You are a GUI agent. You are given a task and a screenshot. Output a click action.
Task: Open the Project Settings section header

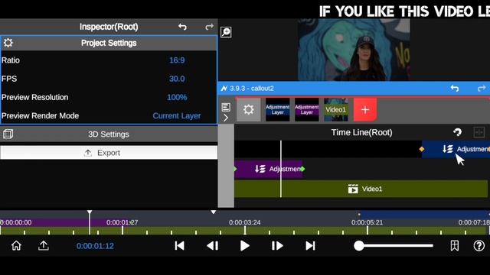(x=109, y=43)
